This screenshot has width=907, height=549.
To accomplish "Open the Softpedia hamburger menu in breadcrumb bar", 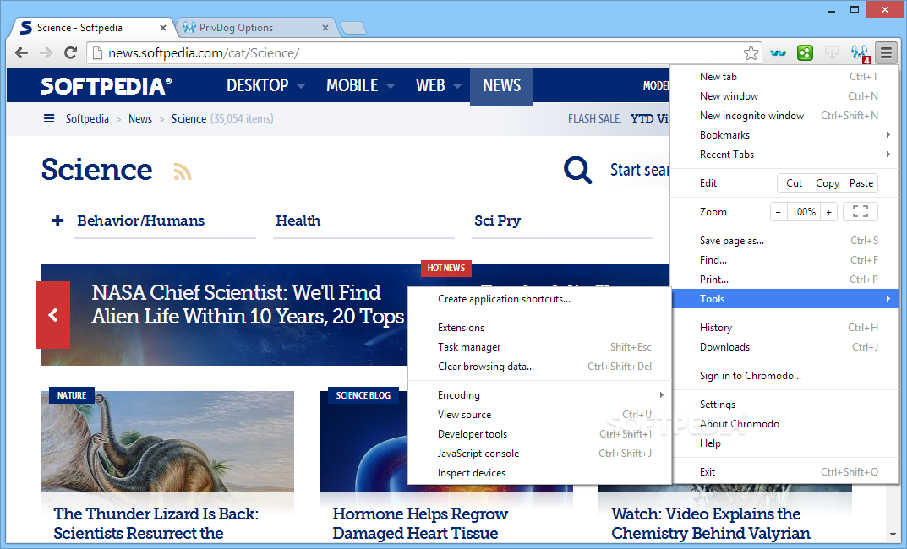I will pos(49,118).
